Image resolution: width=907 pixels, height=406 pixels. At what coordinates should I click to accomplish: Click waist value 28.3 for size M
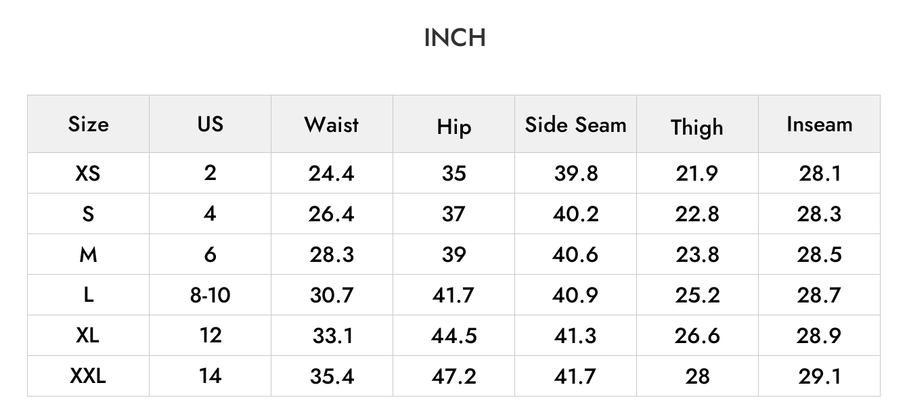[332, 254]
